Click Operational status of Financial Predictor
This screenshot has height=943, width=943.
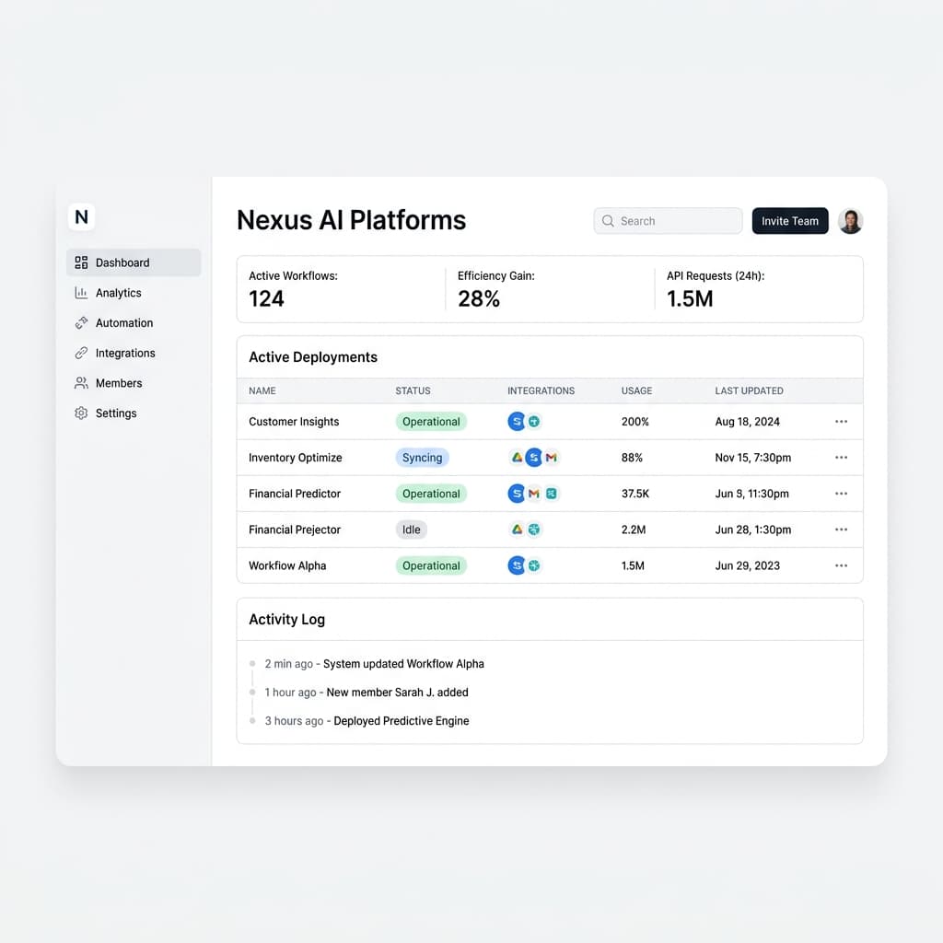431,494
